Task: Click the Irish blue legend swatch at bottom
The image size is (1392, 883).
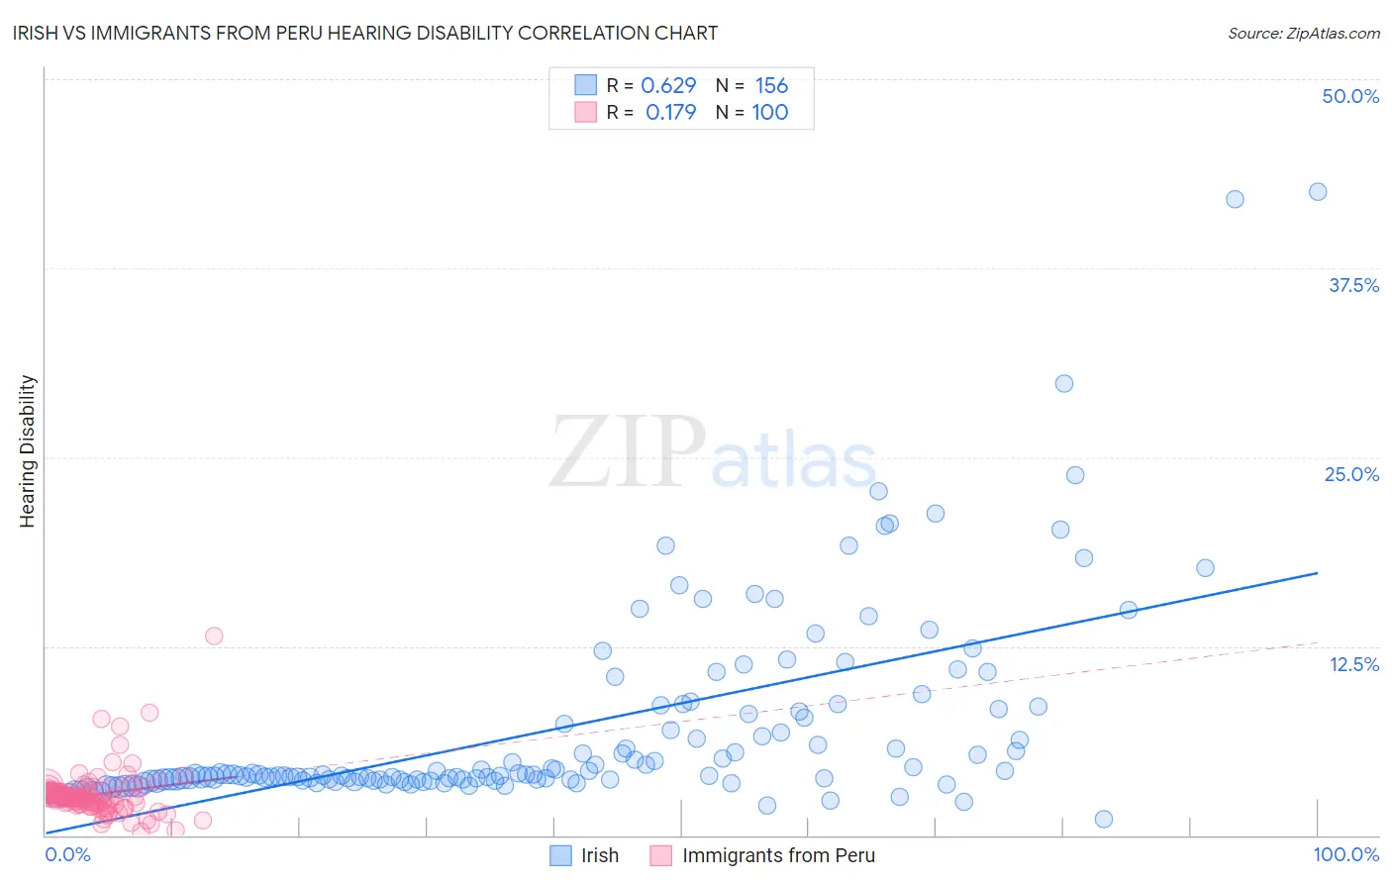Action: [x=560, y=855]
